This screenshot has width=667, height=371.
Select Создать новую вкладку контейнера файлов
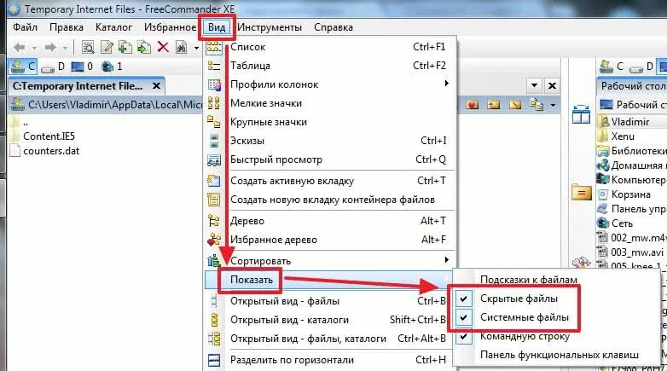pyautogui.click(x=330, y=200)
